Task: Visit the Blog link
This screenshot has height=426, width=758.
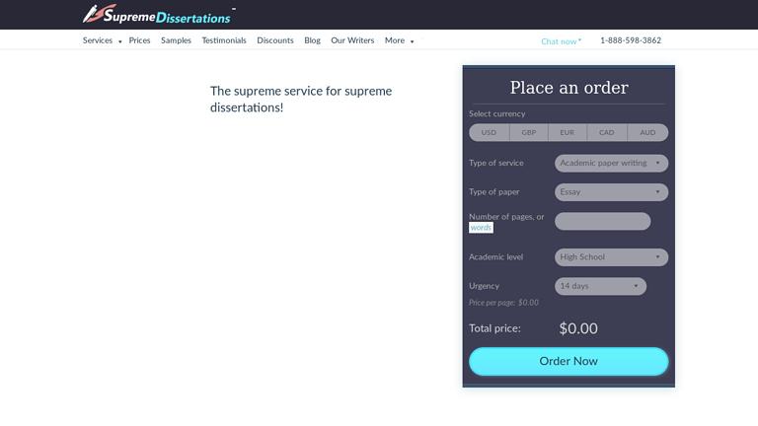Action: click(312, 40)
